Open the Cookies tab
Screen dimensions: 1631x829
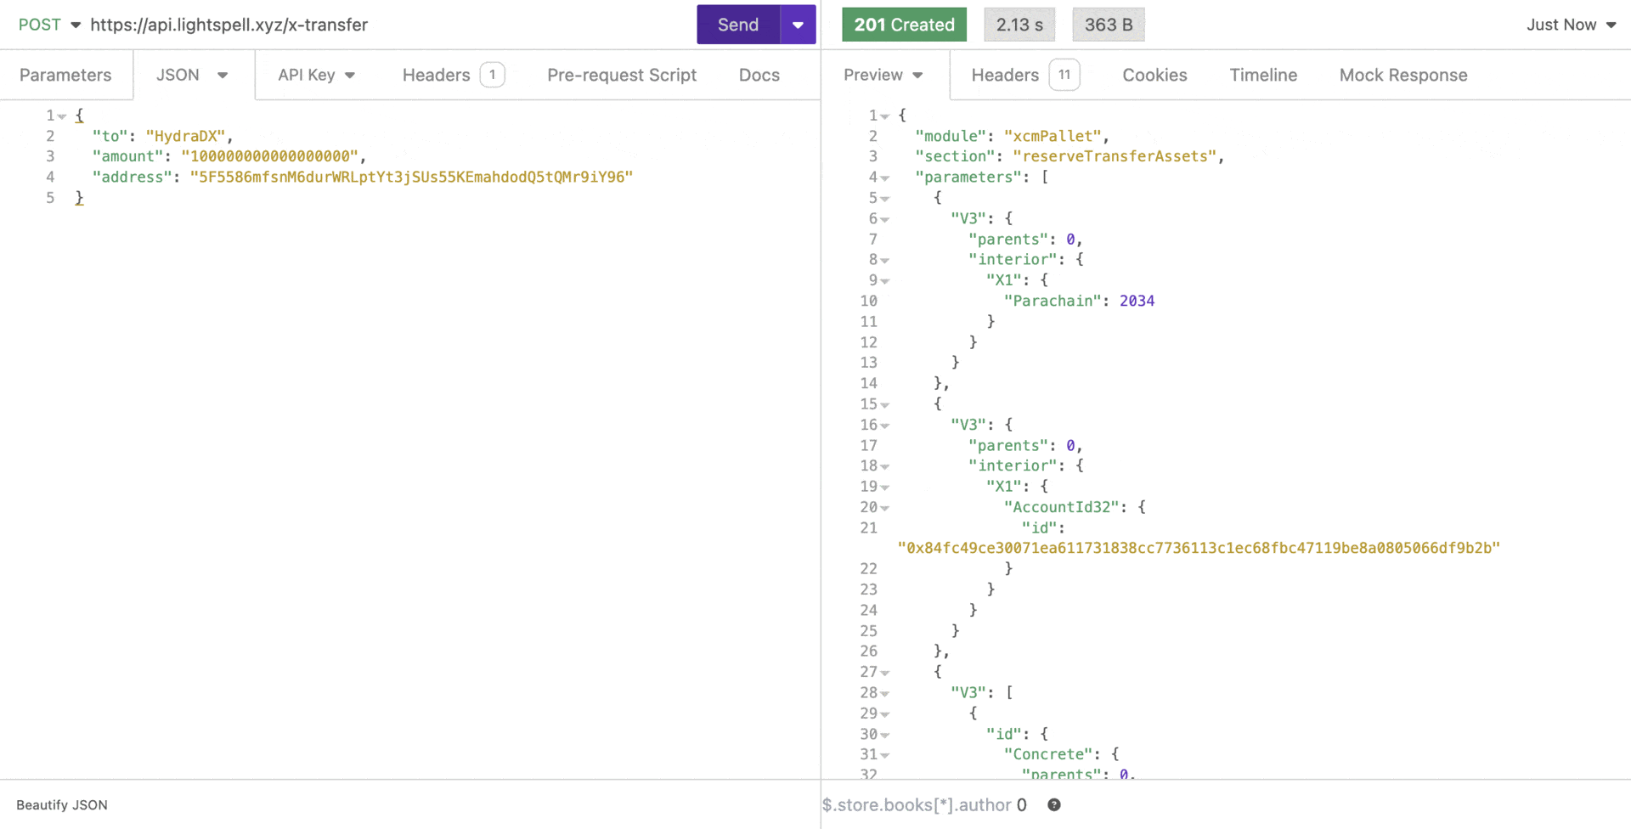tap(1154, 75)
